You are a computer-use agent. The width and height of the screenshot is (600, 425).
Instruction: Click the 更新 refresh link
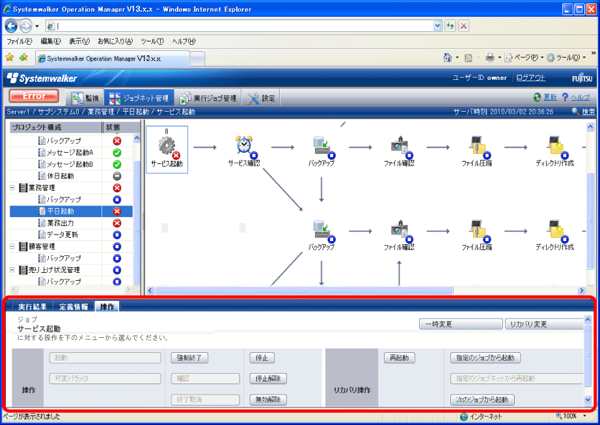(551, 97)
